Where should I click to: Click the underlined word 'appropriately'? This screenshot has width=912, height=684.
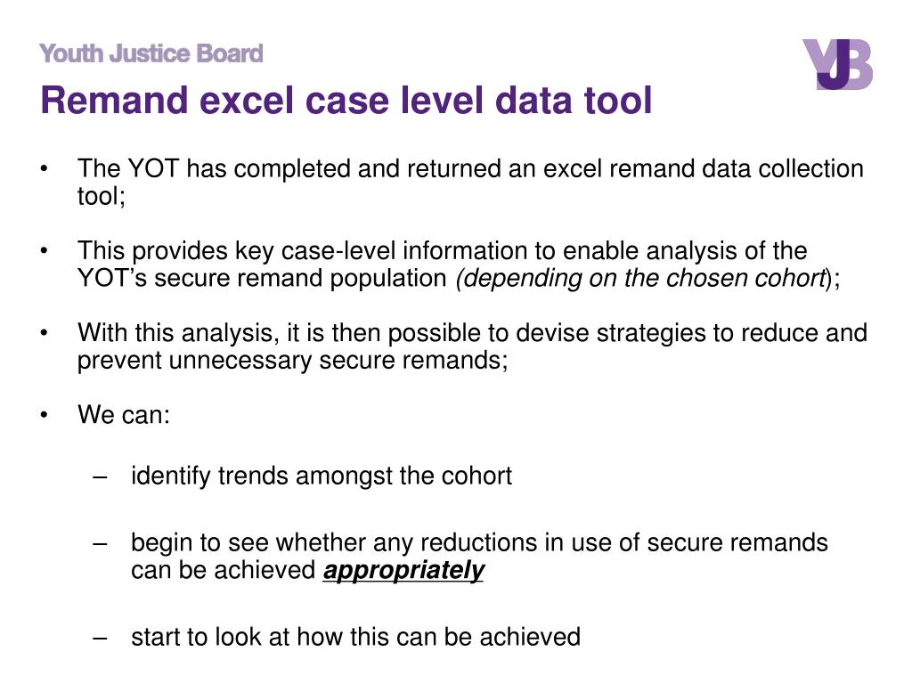point(403,570)
